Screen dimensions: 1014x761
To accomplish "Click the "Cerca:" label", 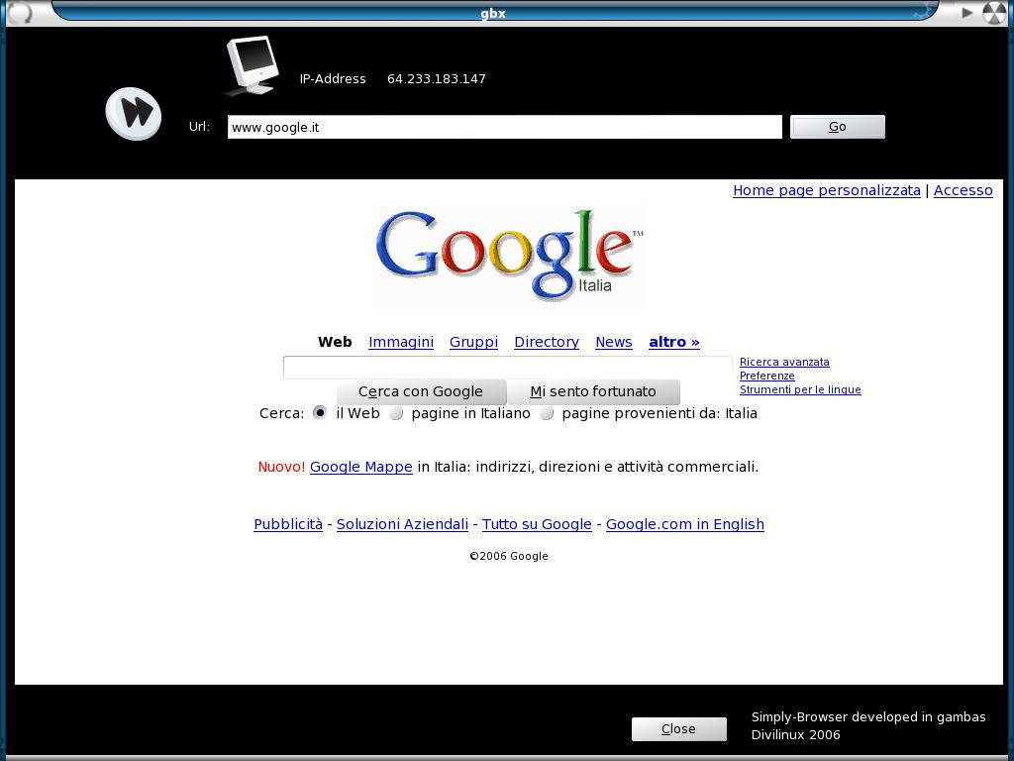I will 281,413.
